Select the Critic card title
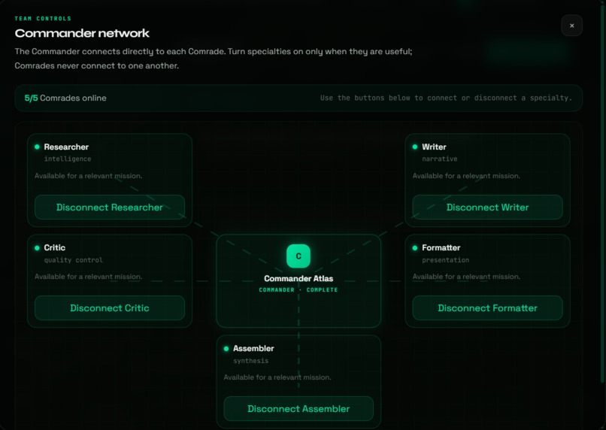 pos(54,247)
